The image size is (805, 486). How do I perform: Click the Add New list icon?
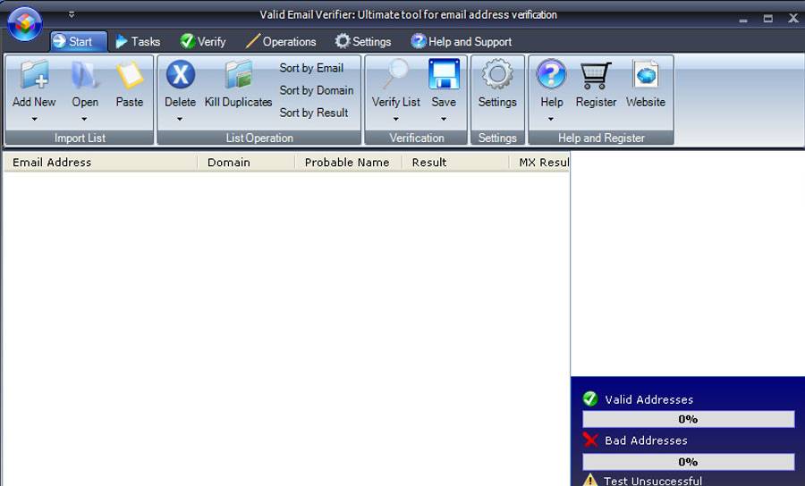point(34,76)
